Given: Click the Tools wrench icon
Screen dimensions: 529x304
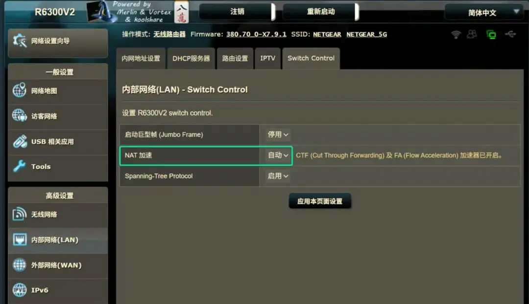Looking at the screenshot, I should [x=19, y=166].
